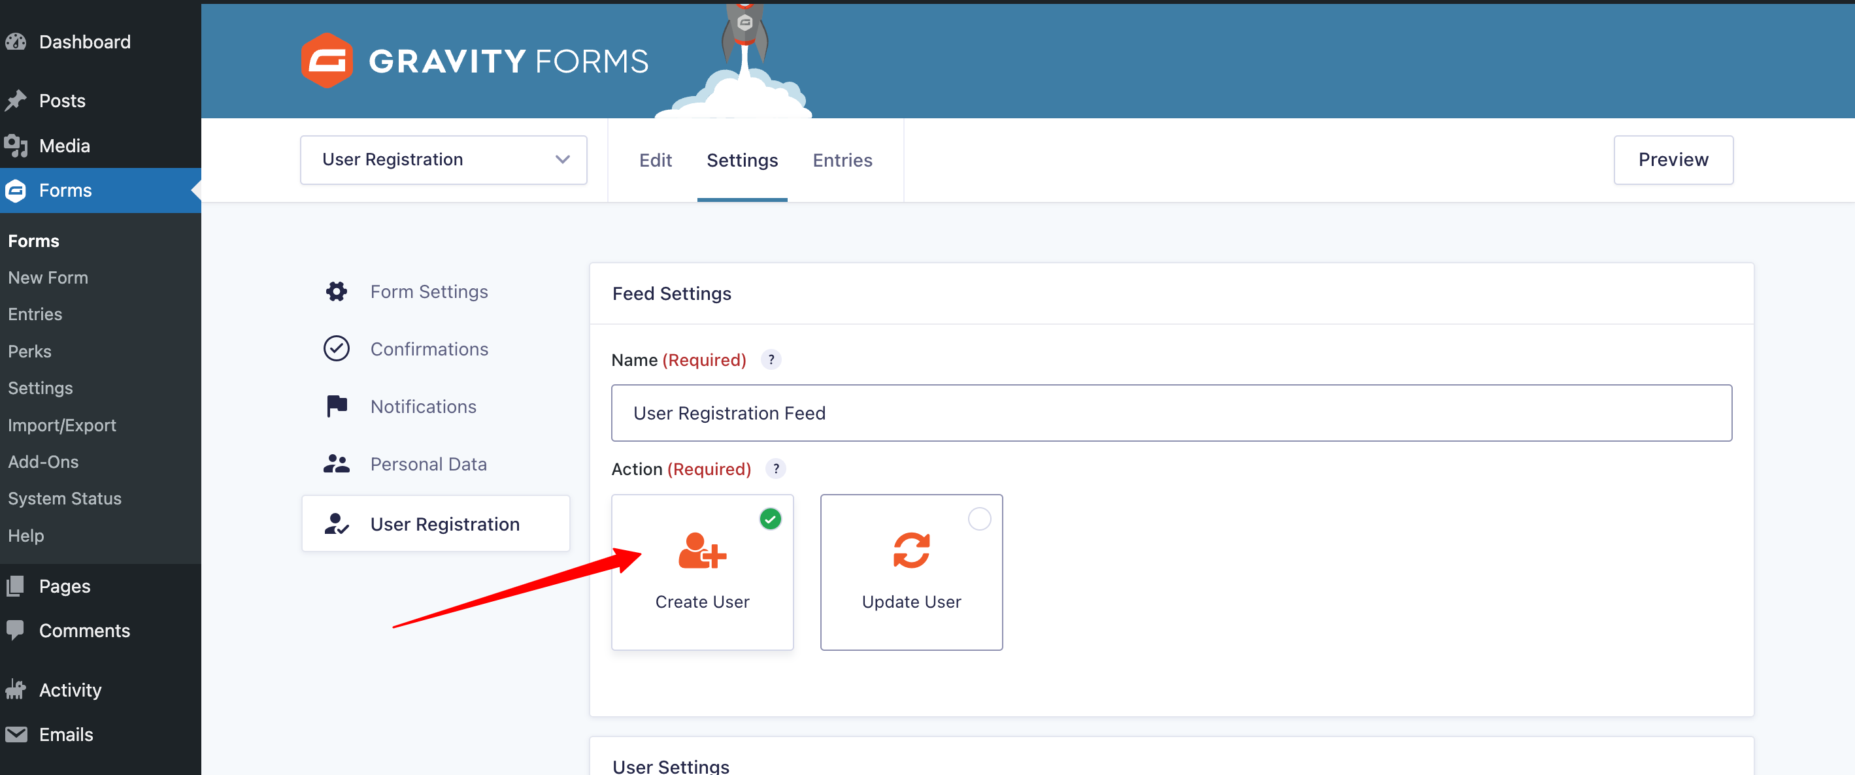Click the Gravity Forms wordmark in the header
This screenshot has width=1855, height=775.
click(509, 61)
